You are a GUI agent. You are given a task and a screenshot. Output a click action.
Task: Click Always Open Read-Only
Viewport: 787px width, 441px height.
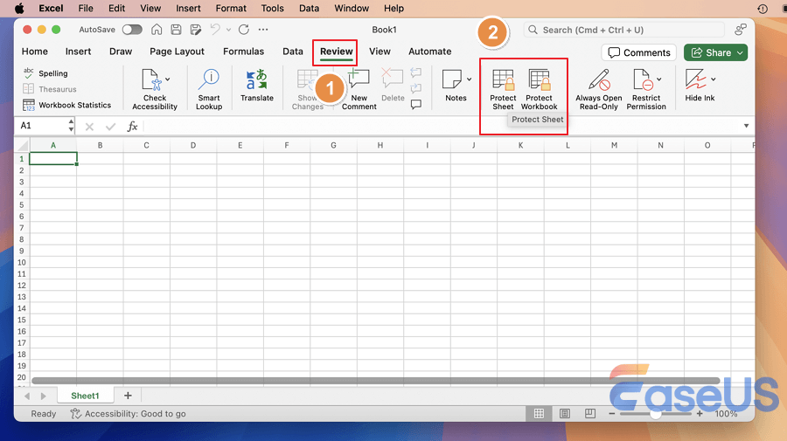599,88
